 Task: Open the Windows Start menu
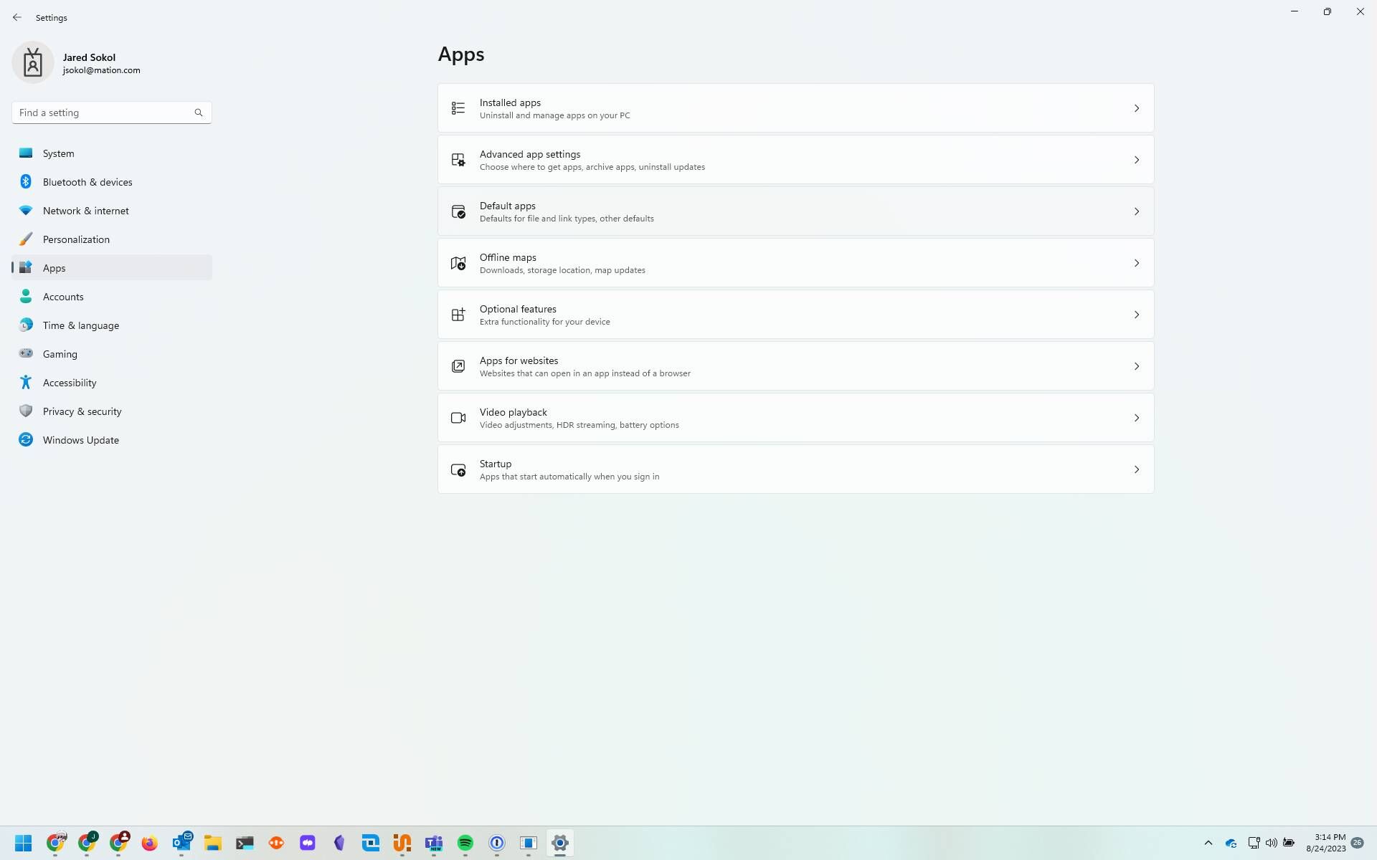pos(23,843)
